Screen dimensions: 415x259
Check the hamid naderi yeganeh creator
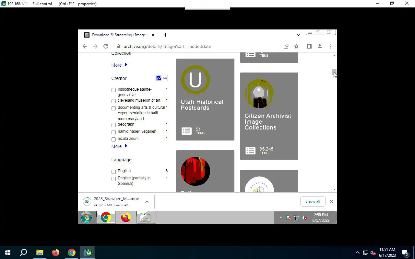113,132
